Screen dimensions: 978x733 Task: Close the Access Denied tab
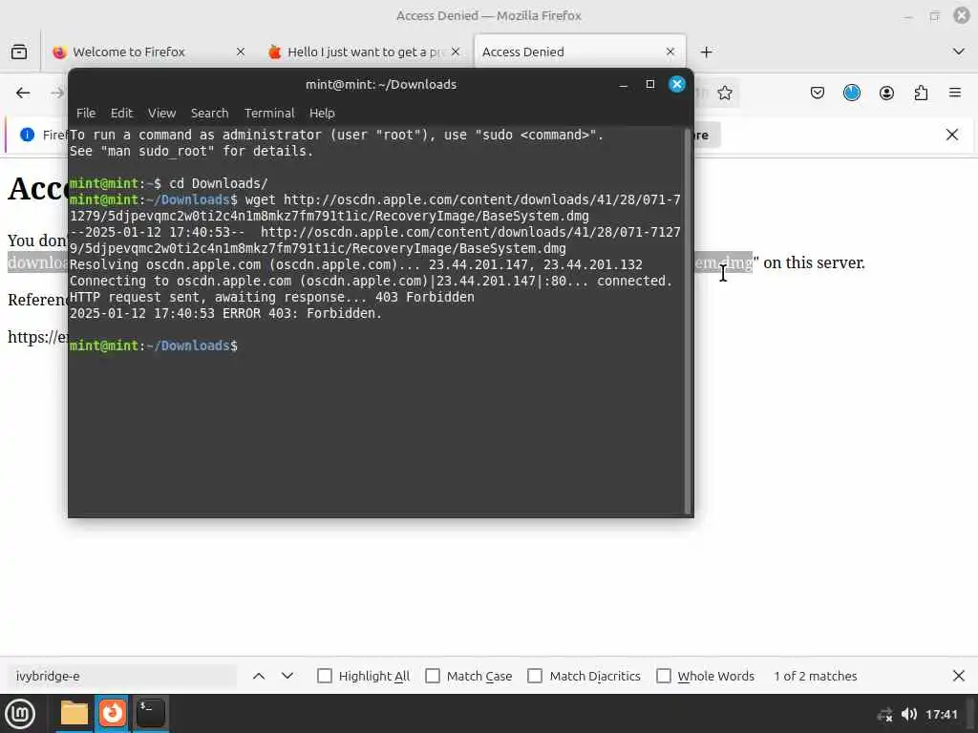click(x=670, y=52)
